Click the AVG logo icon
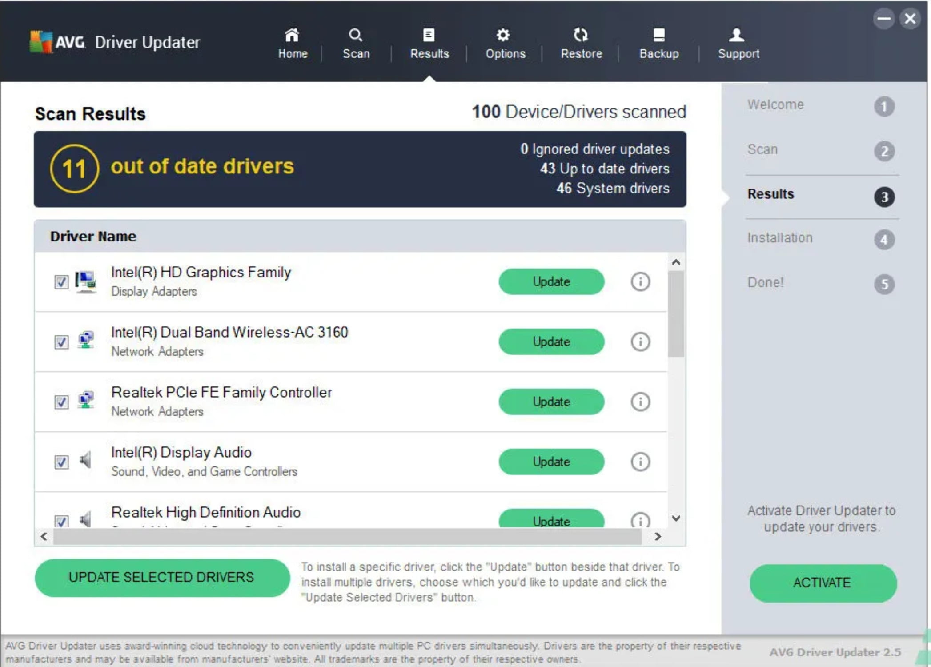Screen dimensions: 931x667 click(x=41, y=42)
